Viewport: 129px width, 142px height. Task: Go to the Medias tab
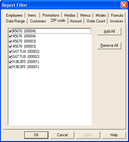(70, 15)
